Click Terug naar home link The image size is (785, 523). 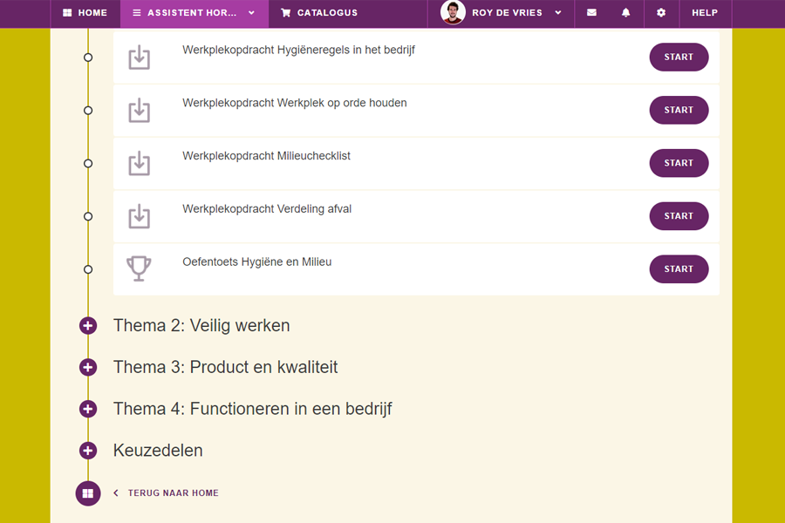pos(174,493)
